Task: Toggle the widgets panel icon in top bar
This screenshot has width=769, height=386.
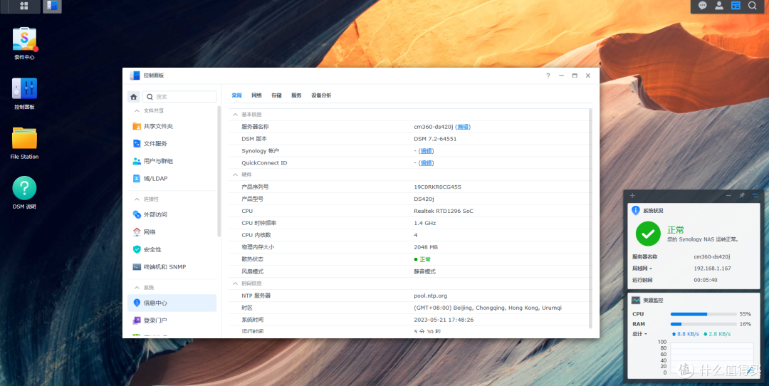Action: point(736,6)
